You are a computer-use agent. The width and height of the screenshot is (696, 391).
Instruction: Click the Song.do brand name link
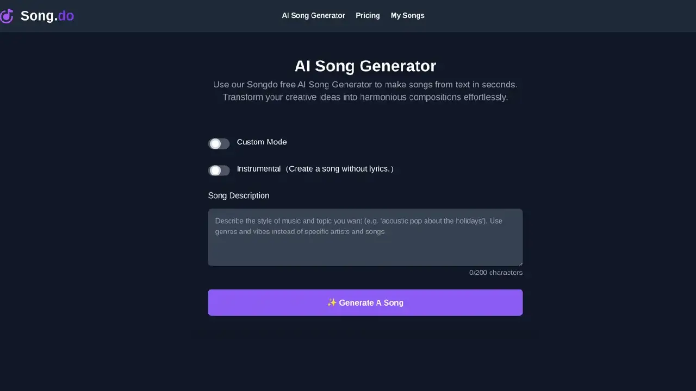[47, 16]
